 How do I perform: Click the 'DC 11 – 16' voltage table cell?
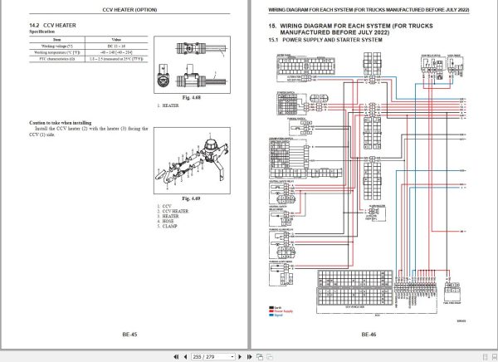116,46
